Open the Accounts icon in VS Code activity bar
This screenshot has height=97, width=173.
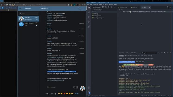tap(89, 88)
